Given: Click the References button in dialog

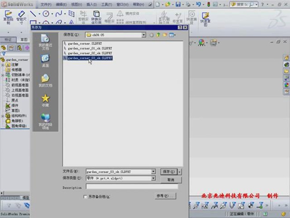Looking at the screenshot, I should (165, 196).
